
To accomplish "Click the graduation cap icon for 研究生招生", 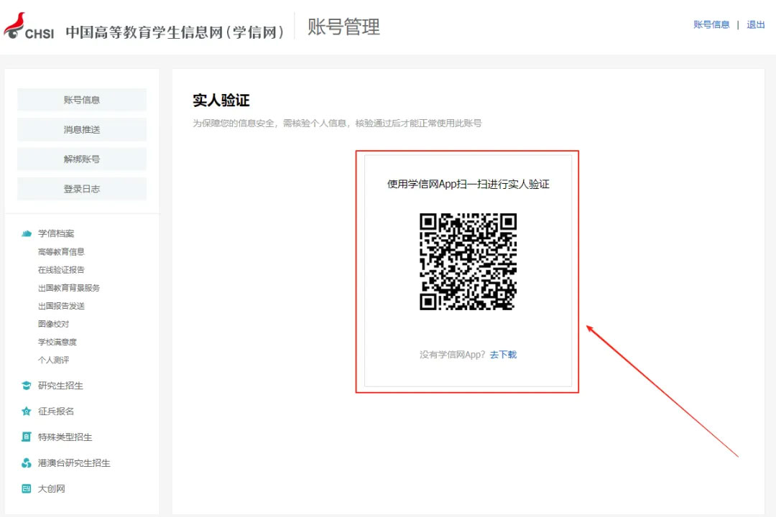I will [x=27, y=386].
